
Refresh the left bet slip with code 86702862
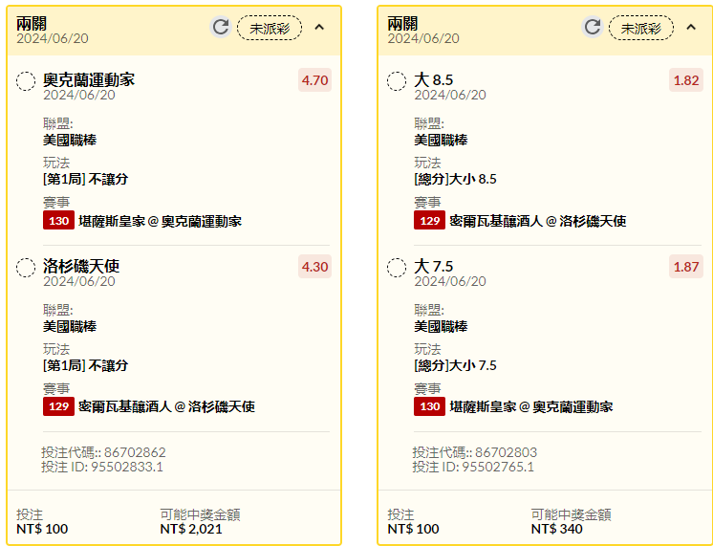tap(221, 27)
